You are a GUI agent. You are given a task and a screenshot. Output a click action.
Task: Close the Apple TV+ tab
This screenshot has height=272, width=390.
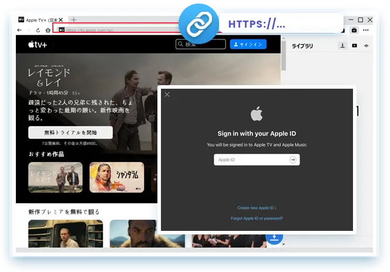tap(60, 19)
